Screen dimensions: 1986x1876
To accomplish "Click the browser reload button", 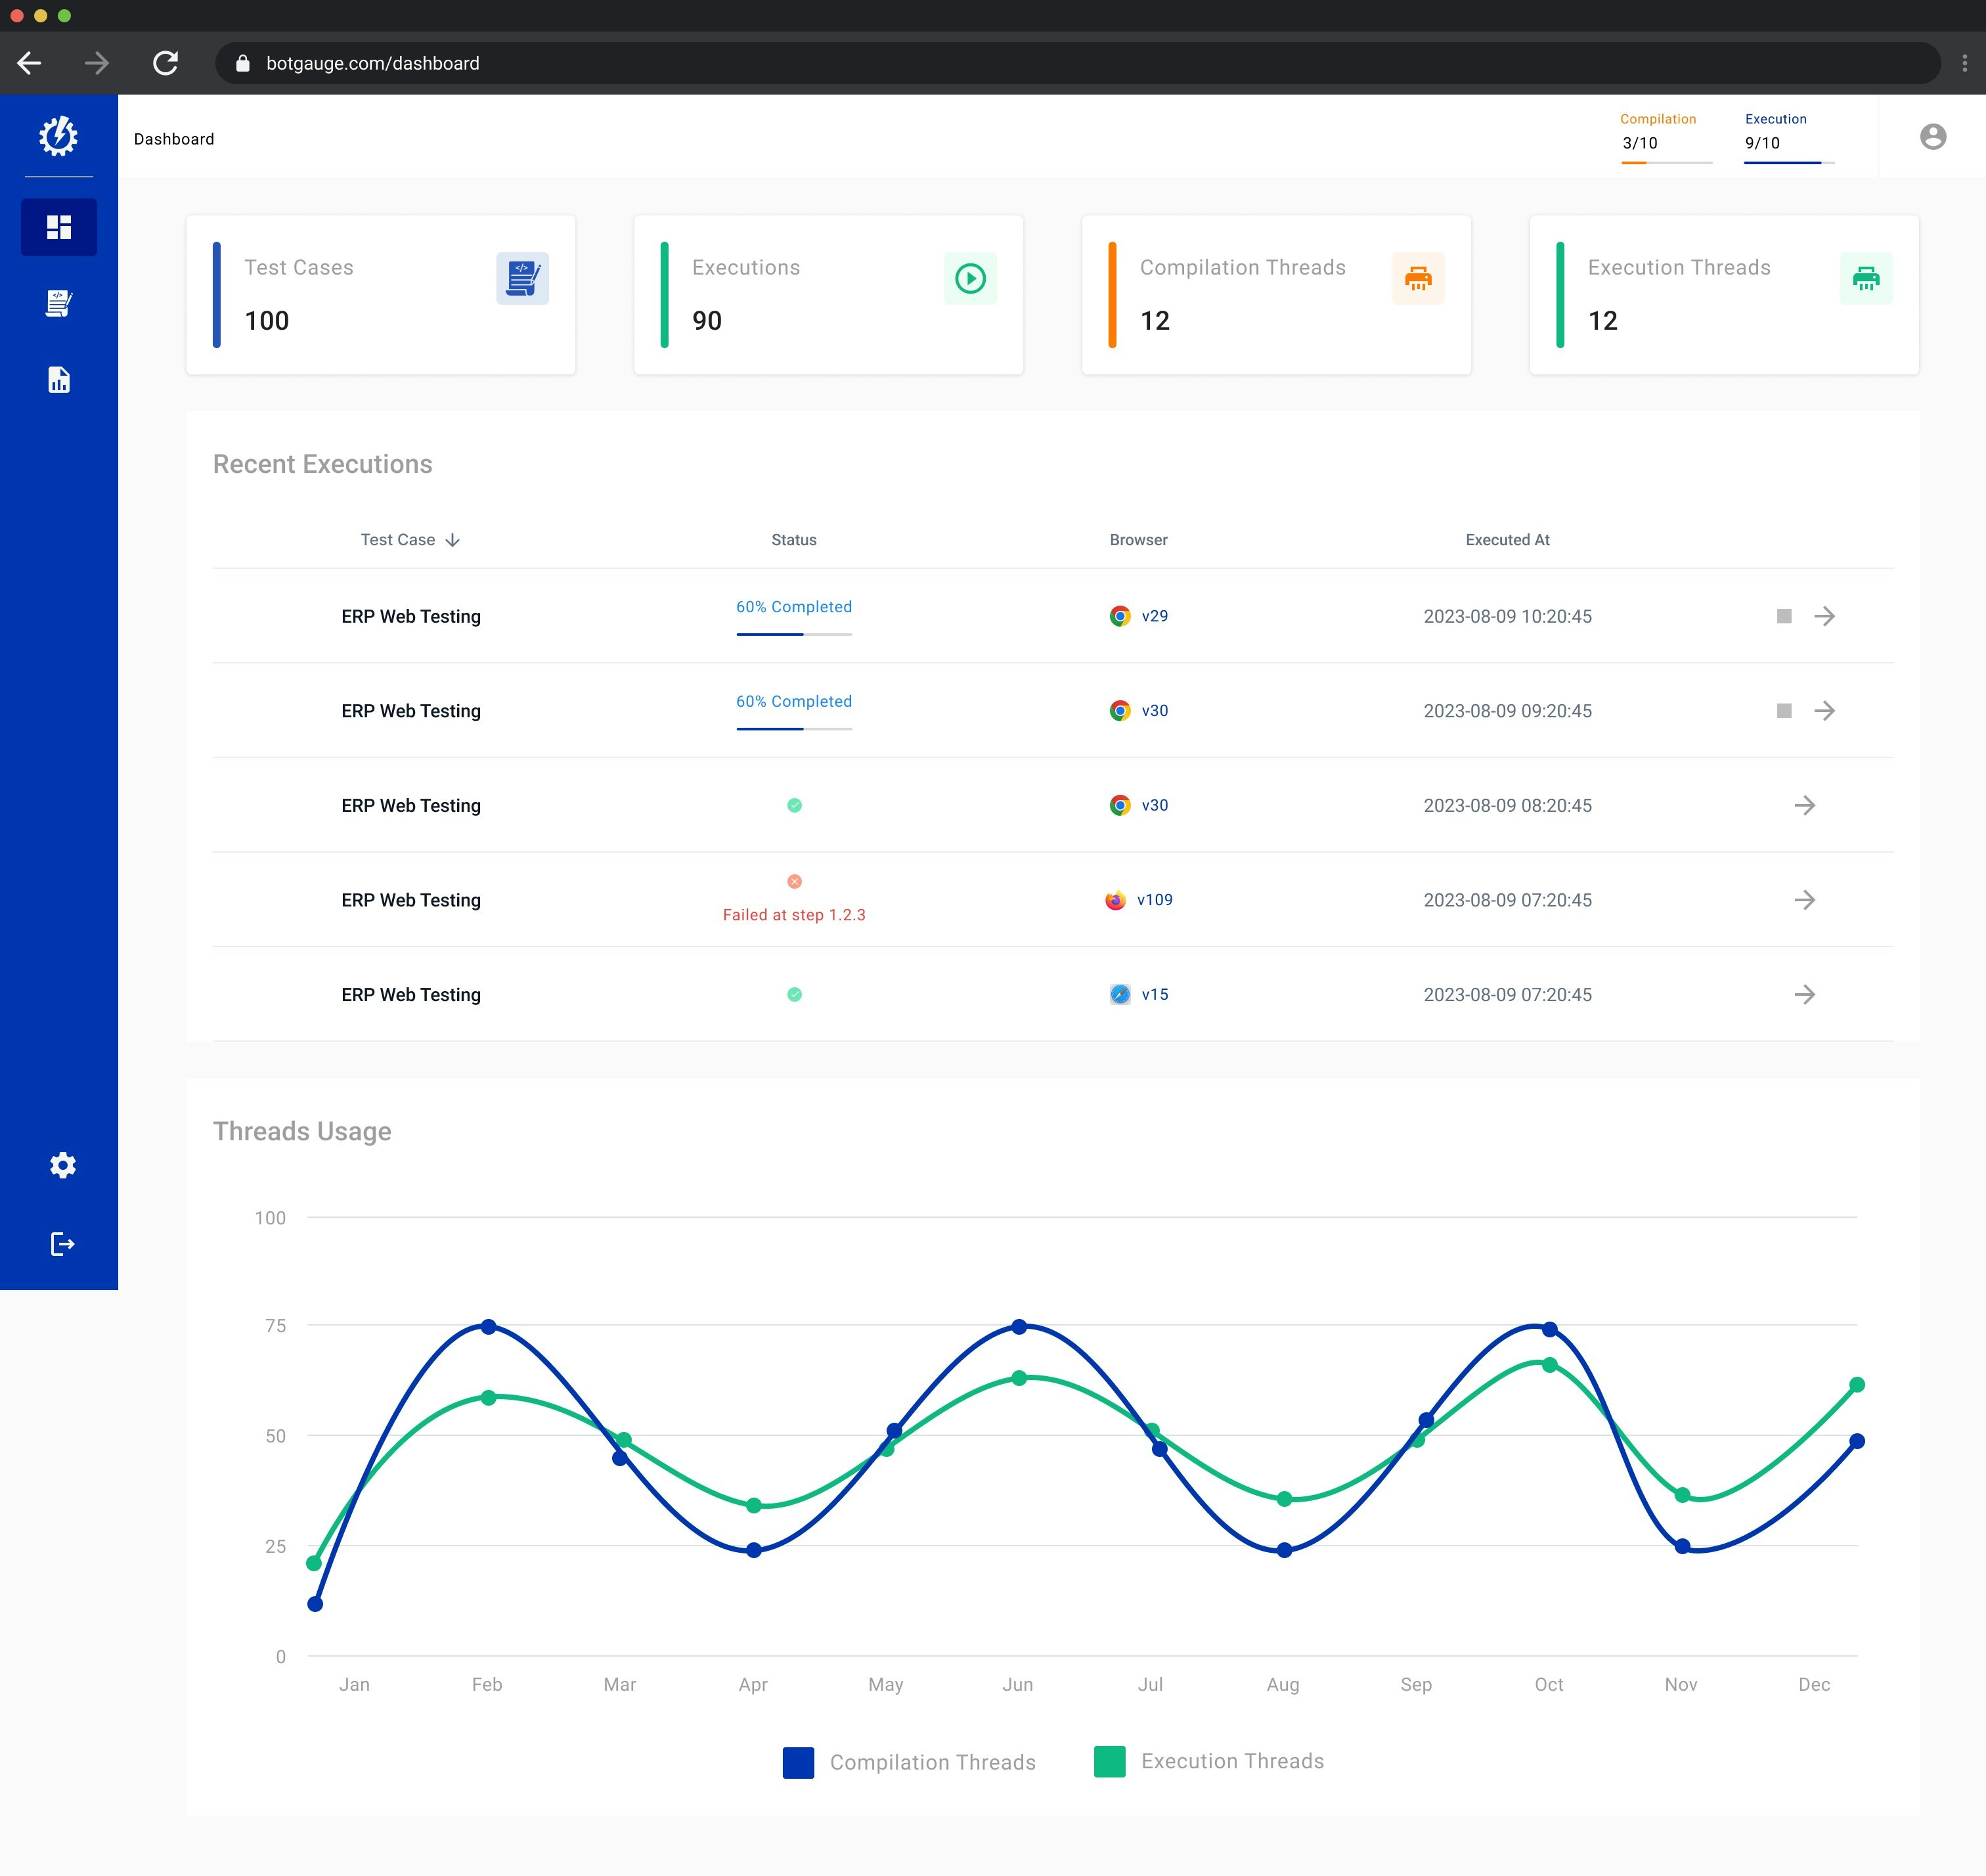I will 166,63.
